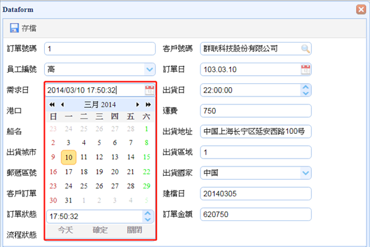Screen dimensions: 370x247
Task: Focus the 訂單號碼 input field
Action: tap(100, 49)
